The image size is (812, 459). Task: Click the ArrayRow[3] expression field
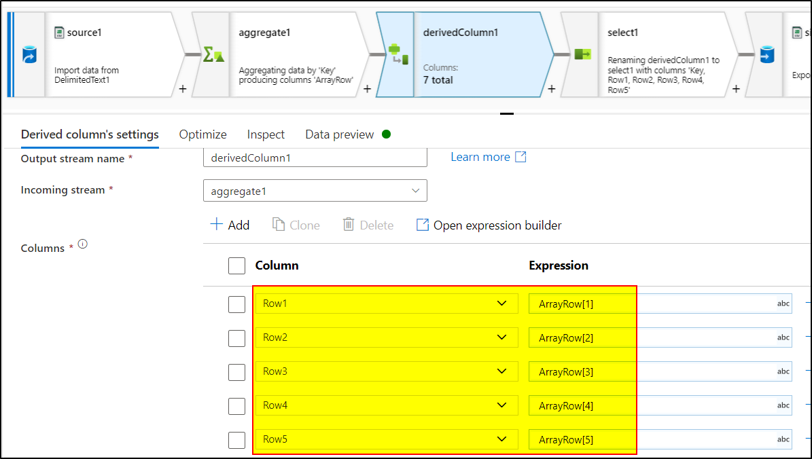click(652, 372)
